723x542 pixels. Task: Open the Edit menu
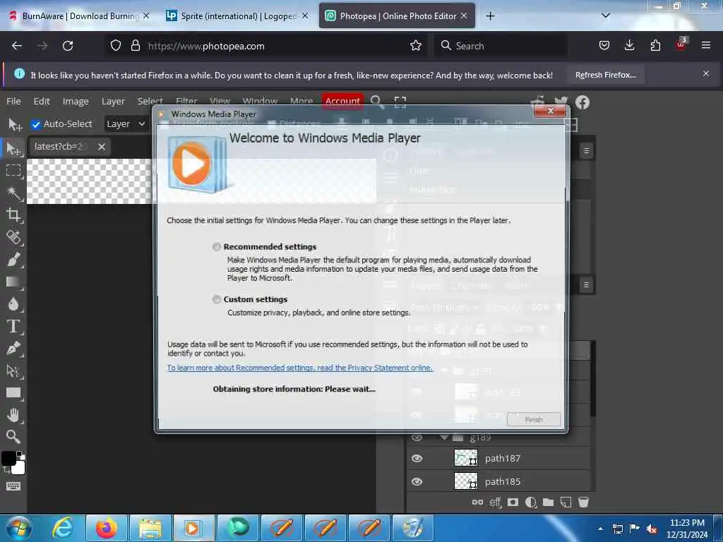tap(42, 101)
